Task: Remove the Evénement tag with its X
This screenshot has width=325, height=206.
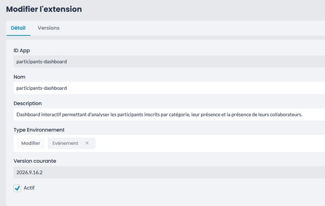Action: pos(87,143)
